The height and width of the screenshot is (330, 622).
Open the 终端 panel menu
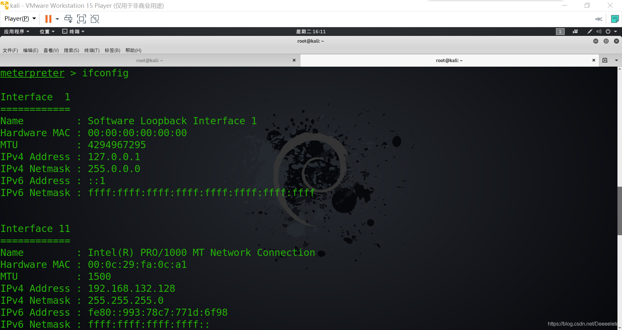pos(74,31)
